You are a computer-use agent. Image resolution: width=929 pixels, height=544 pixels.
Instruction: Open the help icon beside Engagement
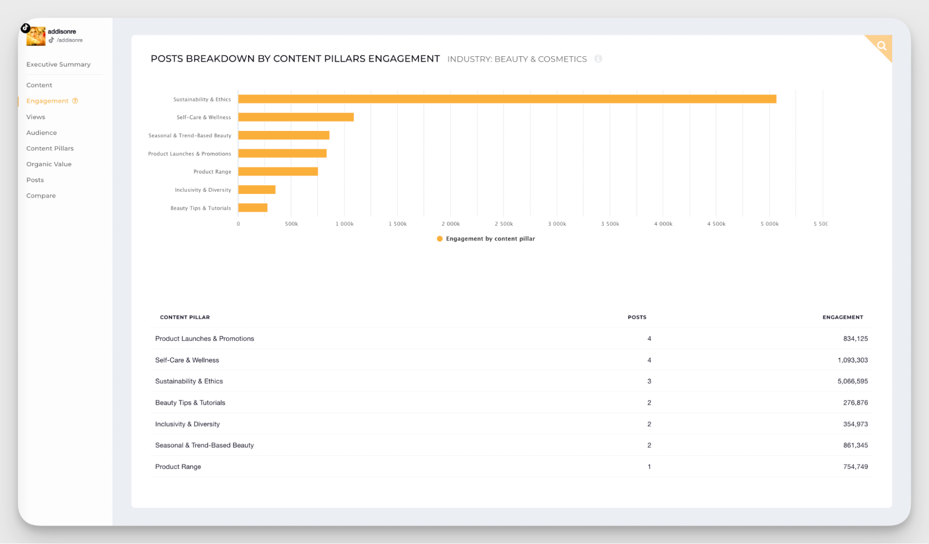pyautogui.click(x=75, y=100)
